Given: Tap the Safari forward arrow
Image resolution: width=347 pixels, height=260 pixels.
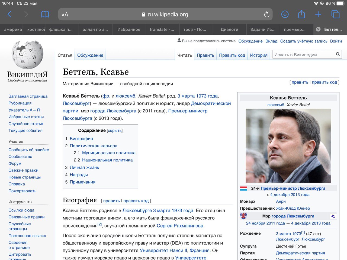Looking at the screenshot, I should [26, 14].
